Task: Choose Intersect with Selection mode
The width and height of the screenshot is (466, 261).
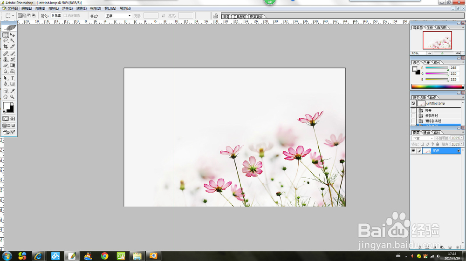Action: click(x=34, y=15)
